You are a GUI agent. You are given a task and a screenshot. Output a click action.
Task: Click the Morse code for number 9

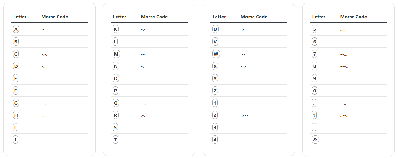[345, 79]
